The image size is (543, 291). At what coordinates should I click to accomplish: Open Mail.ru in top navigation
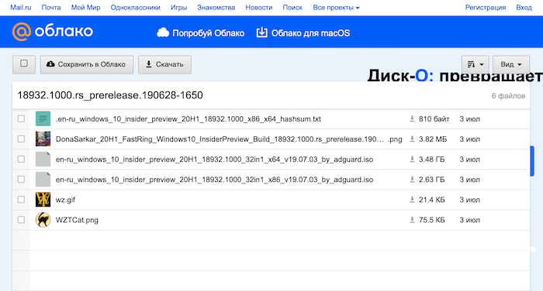pos(21,7)
